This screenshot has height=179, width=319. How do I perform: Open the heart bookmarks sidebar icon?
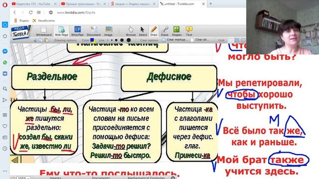point(5,126)
